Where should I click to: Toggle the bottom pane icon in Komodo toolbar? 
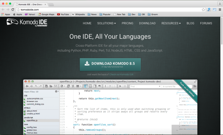[x=90, y=86]
